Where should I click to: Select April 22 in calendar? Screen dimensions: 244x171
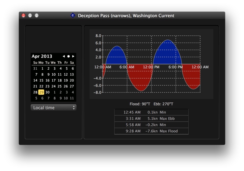tap(41, 86)
